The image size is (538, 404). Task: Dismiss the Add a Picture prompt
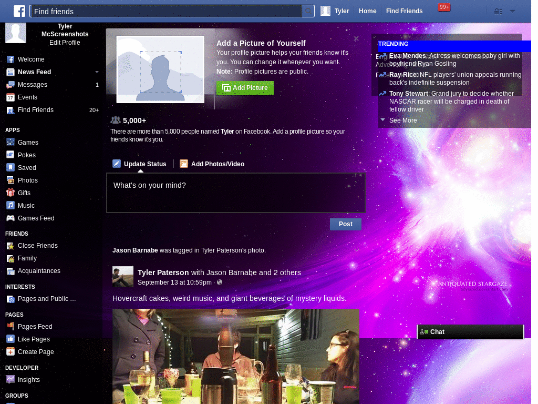tap(356, 38)
